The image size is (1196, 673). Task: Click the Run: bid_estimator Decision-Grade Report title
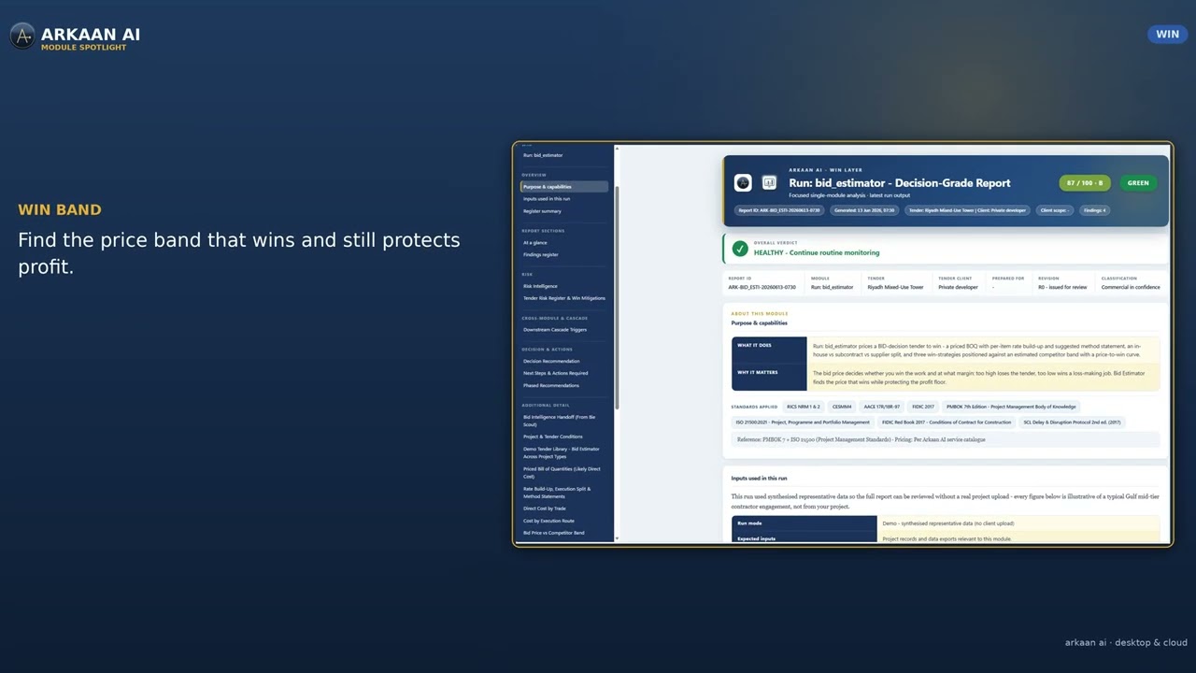pyautogui.click(x=900, y=183)
